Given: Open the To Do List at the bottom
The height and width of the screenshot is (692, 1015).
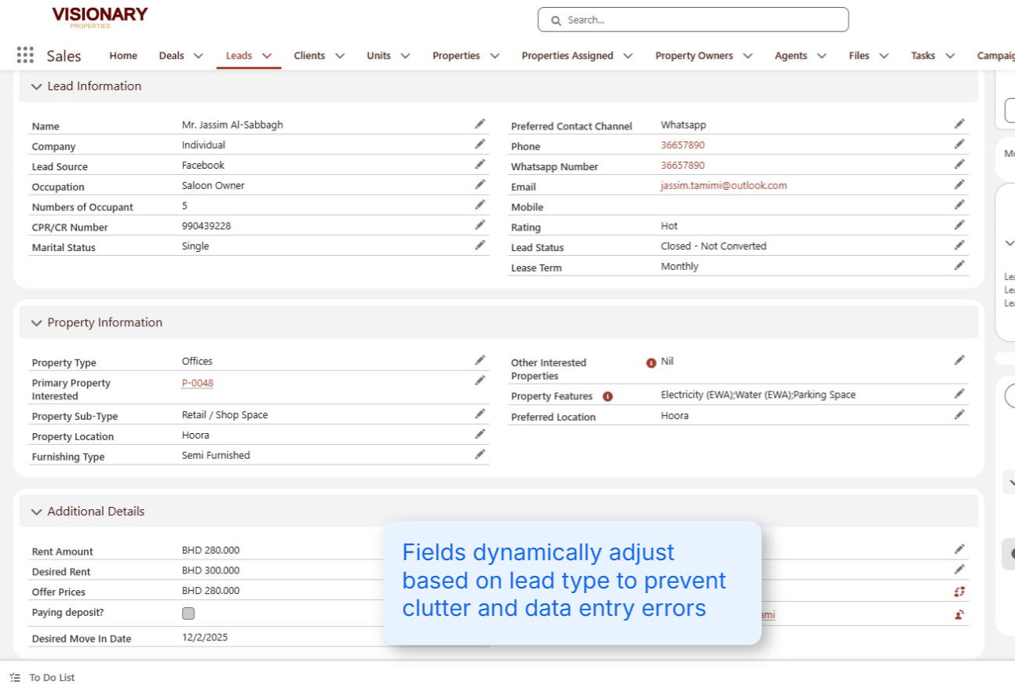Looking at the screenshot, I should 50,676.
